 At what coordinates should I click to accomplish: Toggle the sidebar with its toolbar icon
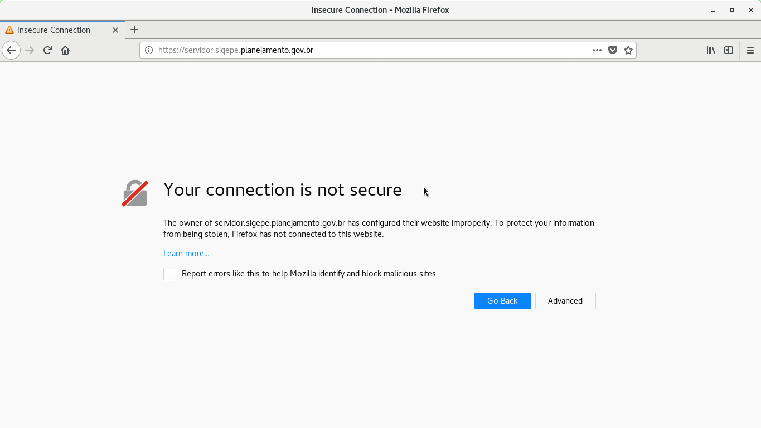pyautogui.click(x=728, y=50)
